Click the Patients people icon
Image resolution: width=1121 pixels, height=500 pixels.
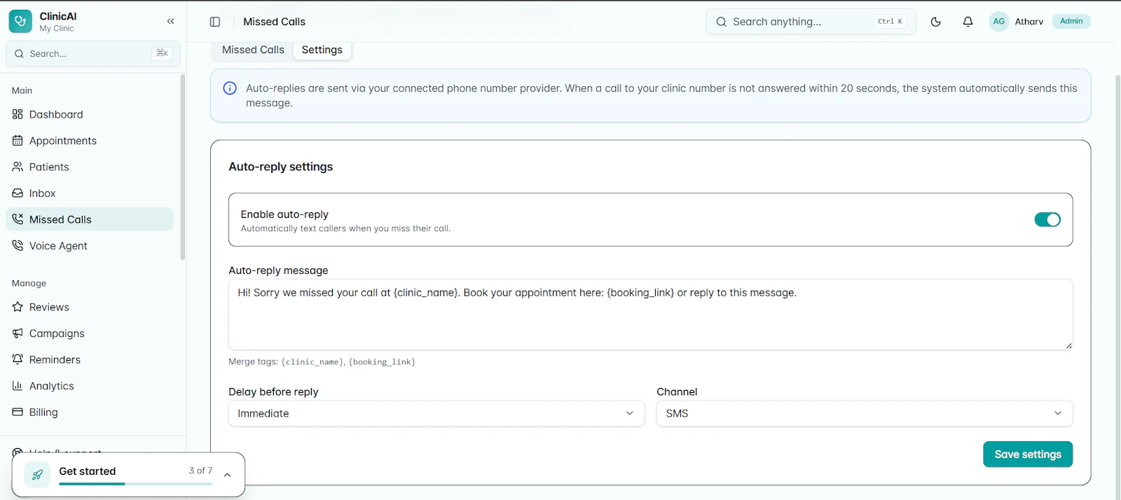18,167
